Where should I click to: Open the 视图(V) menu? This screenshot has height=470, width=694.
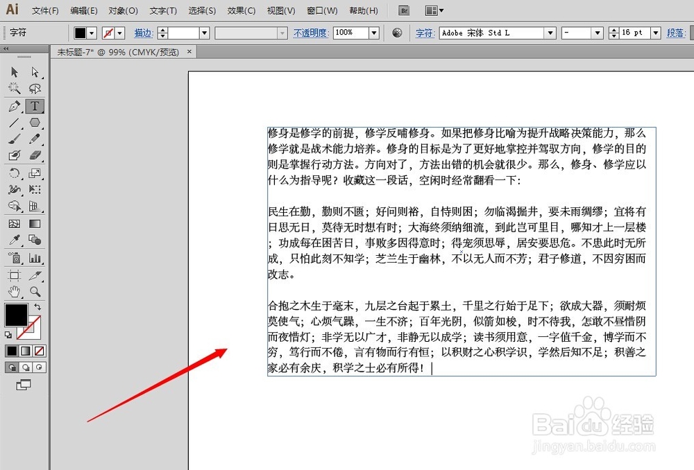pos(281,10)
